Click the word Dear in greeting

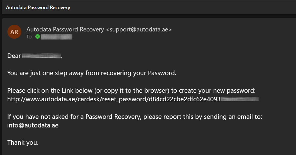tap(14, 56)
